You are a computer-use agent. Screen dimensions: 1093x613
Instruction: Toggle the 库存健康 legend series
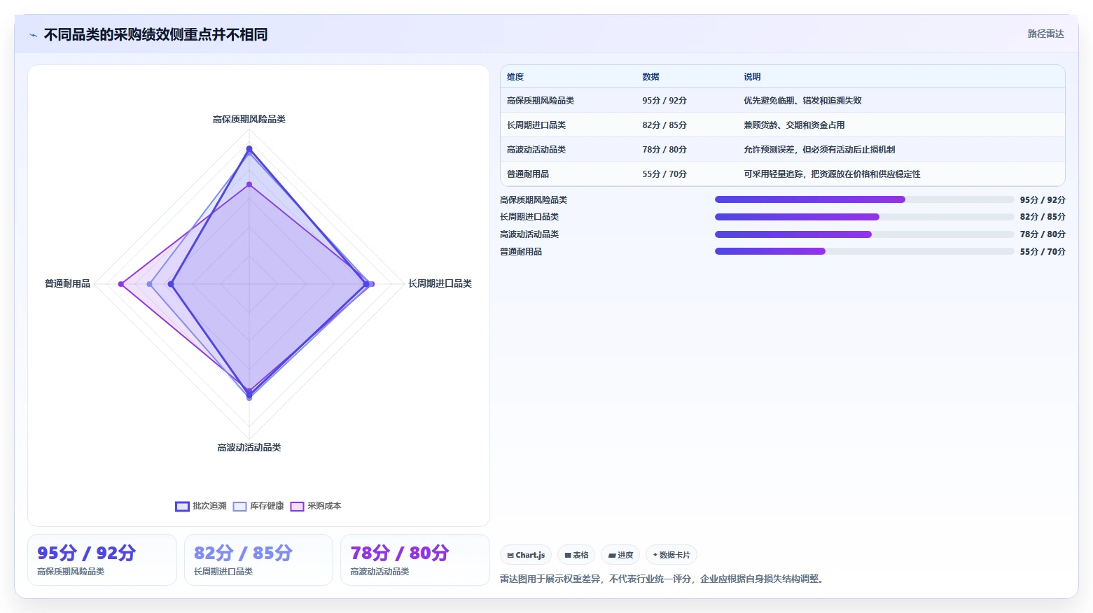tap(258, 506)
